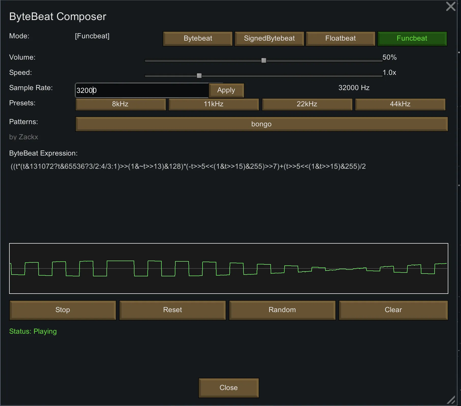Screen dimensions: 461x406
Task: Apply the entered sample rate
Action: click(226, 90)
